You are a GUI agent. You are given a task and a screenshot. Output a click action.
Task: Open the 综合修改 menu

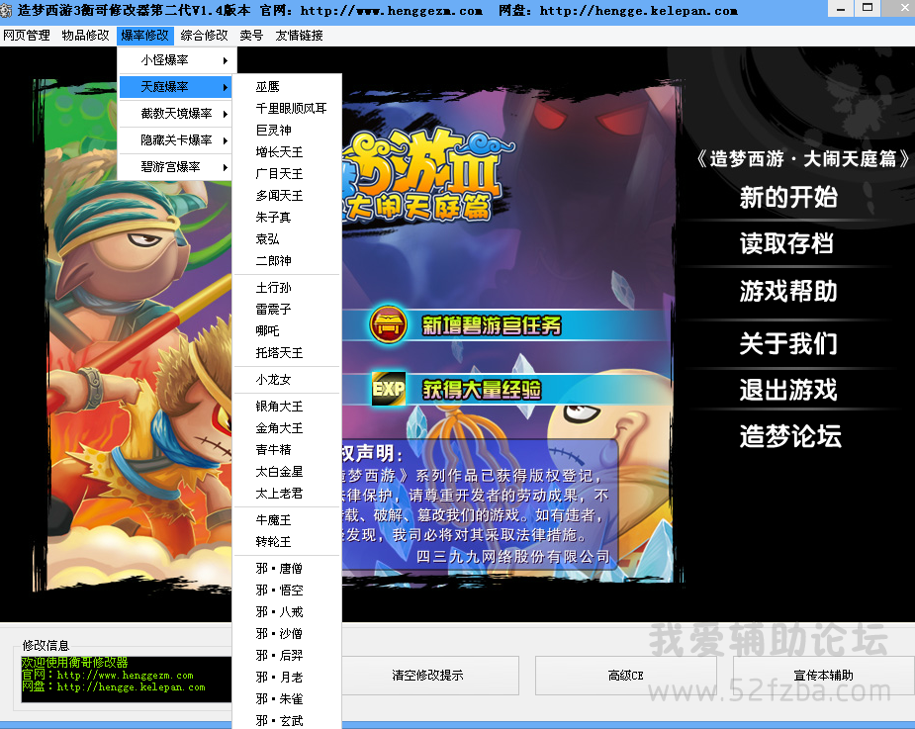point(204,36)
